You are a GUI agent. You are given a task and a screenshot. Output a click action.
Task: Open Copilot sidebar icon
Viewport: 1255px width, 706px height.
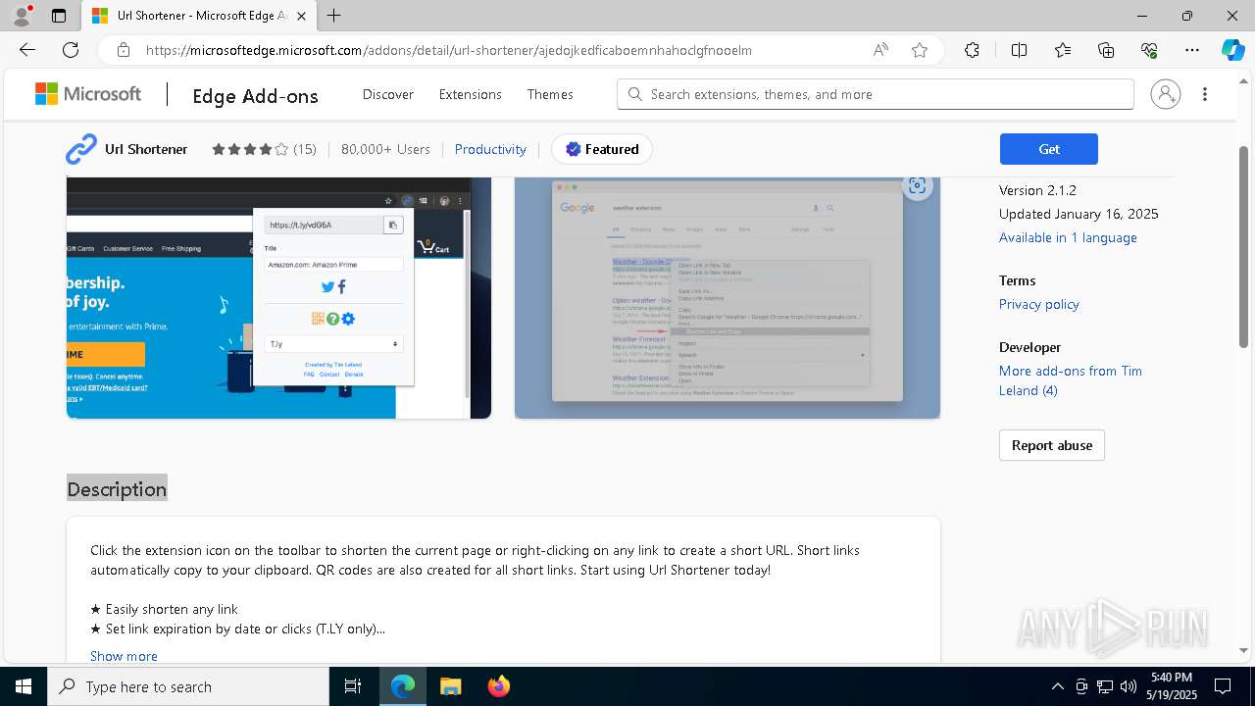click(1232, 50)
